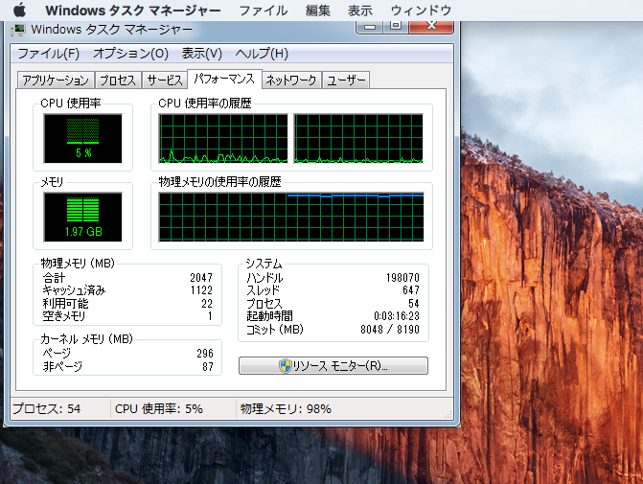643x484 pixels.
Task: Select the パフォーマンス tab
Action: tap(224, 79)
